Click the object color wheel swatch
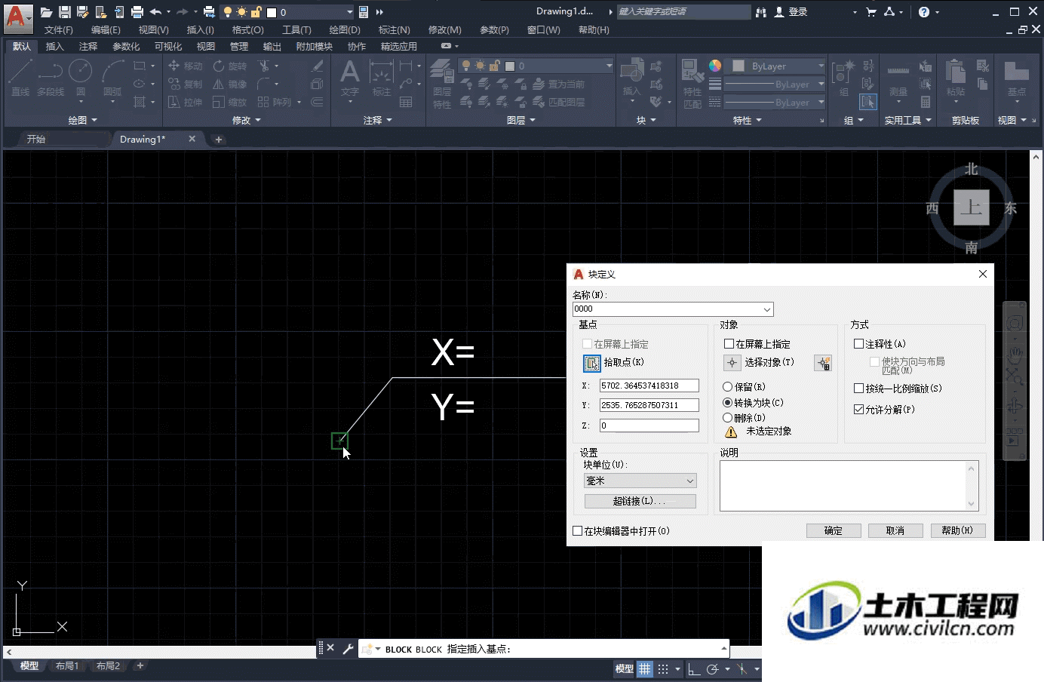The width and height of the screenshot is (1044, 682). 714,66
